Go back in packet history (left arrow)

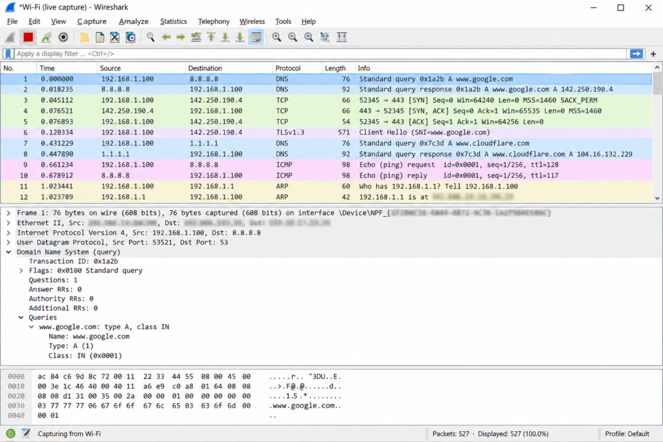166,37
